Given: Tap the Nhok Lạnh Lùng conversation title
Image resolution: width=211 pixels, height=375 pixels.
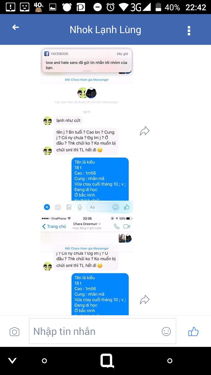Looking at the screenshot, I should coord(105,30).
